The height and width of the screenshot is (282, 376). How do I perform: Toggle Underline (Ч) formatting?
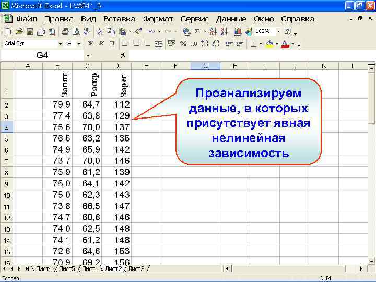point(112,44)
